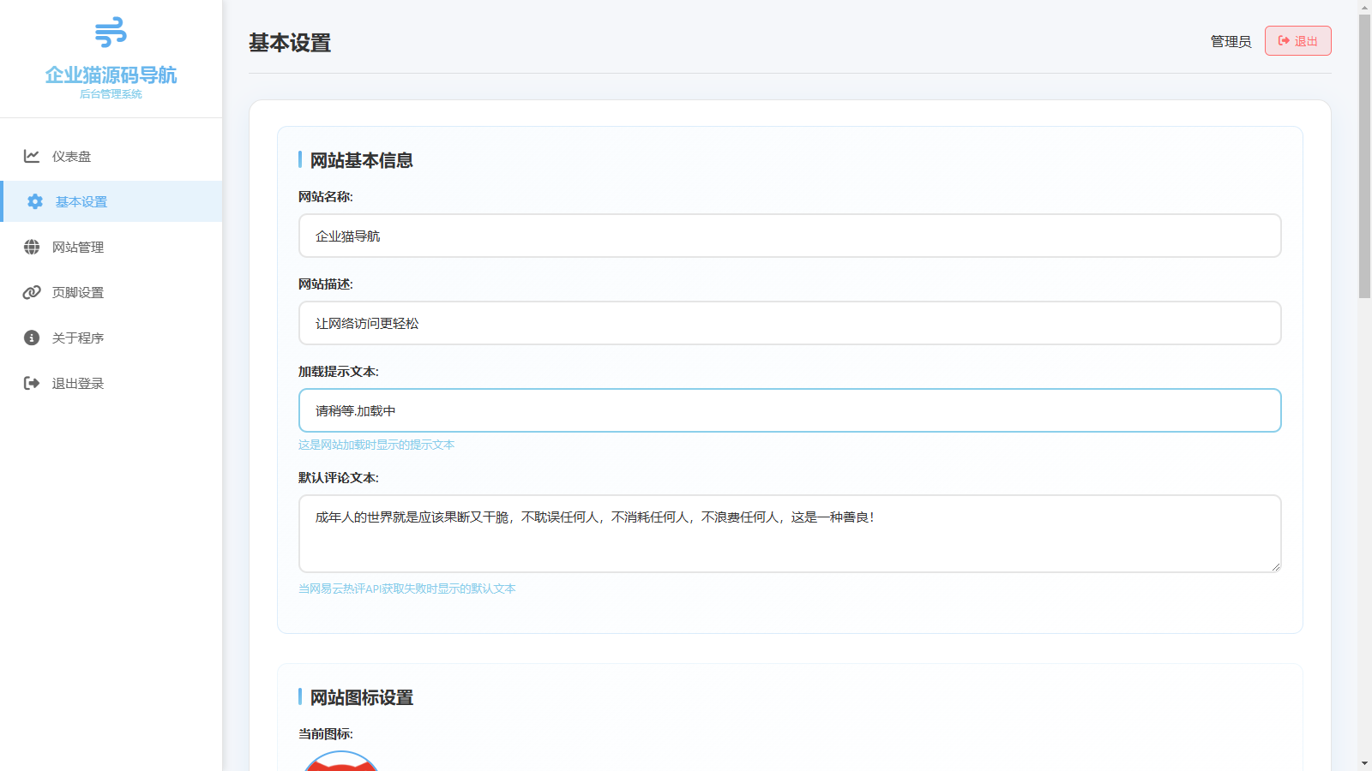Open the 网站管理 menu item

[78, 247]
